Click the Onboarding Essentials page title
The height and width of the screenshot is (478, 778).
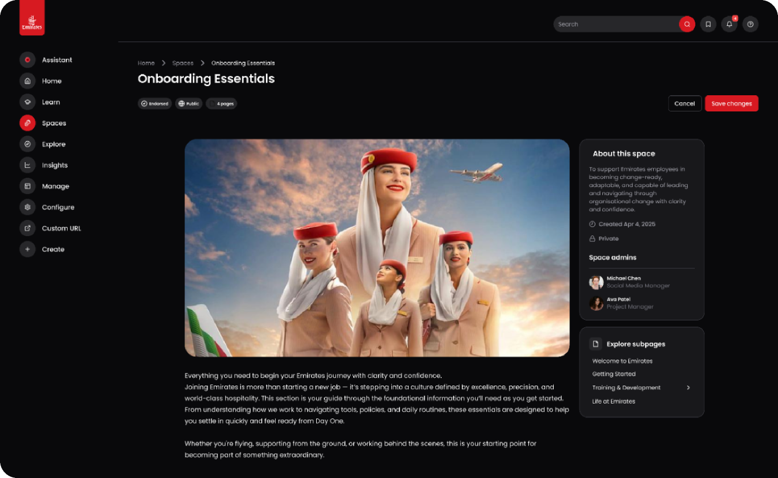coord(206,79)
